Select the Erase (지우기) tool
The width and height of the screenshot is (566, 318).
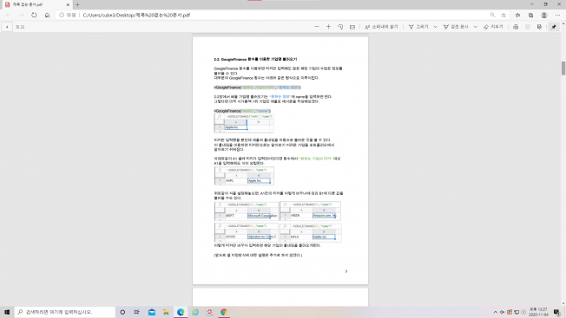click(493, 27)
